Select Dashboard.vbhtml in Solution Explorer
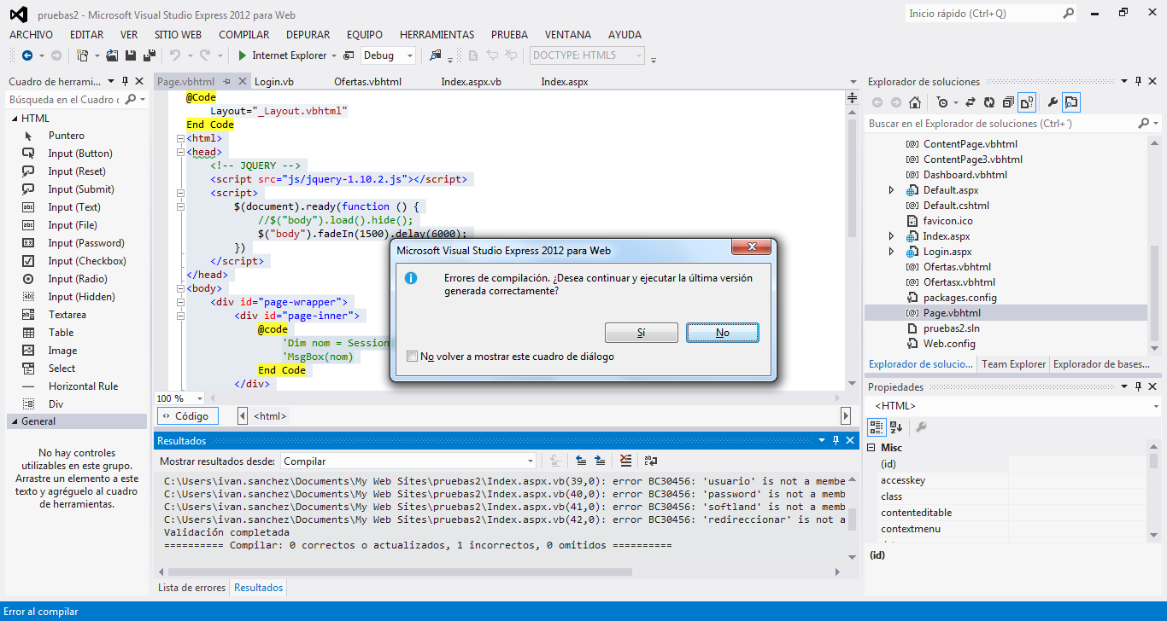 pyautogui.click(x=965, y=175)
